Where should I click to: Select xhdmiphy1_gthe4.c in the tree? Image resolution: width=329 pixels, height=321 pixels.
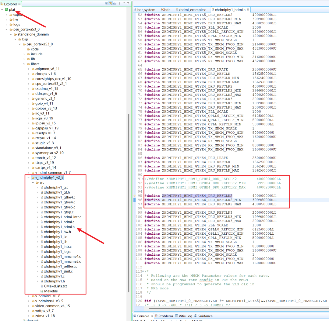point(59,197)
